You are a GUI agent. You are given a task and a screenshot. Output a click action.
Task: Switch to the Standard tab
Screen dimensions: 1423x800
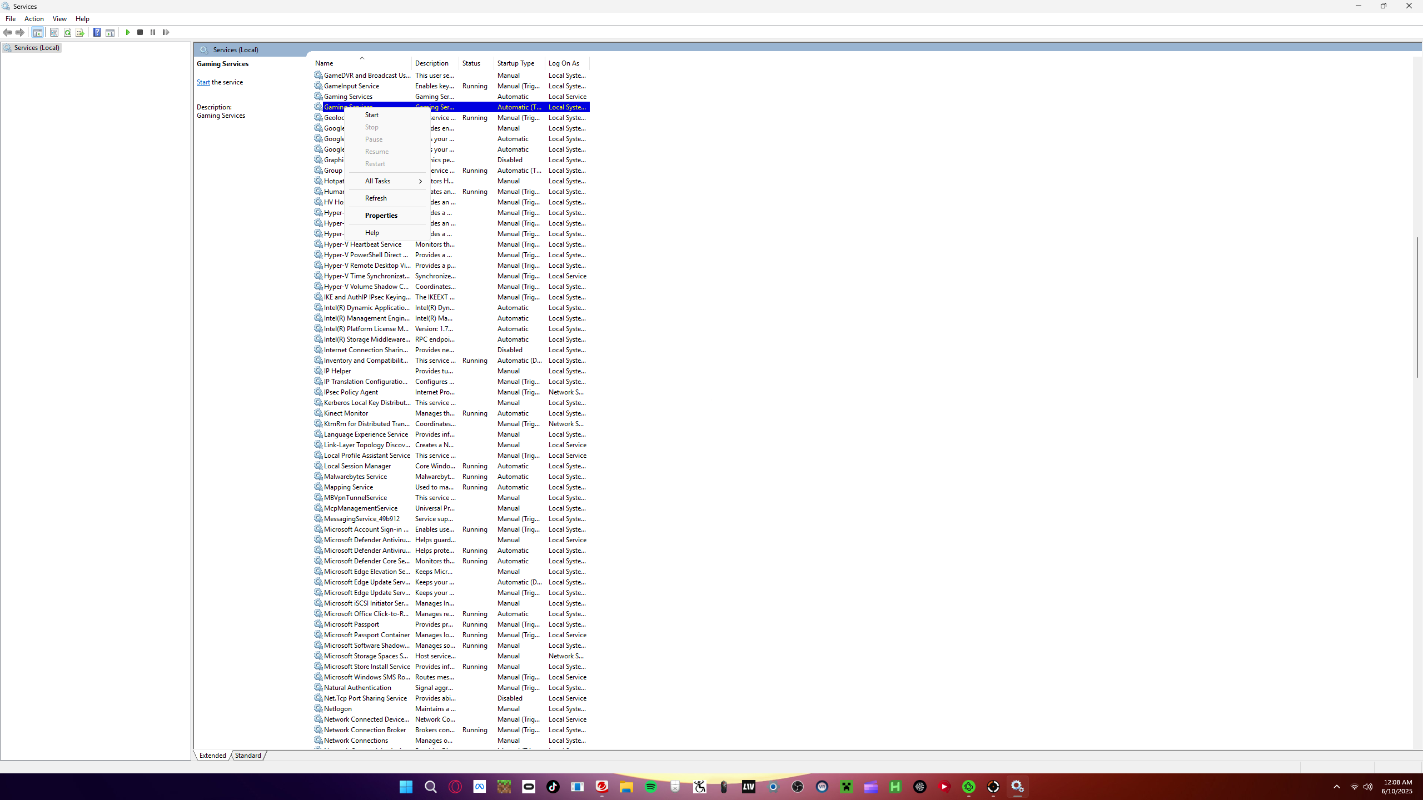248,756
